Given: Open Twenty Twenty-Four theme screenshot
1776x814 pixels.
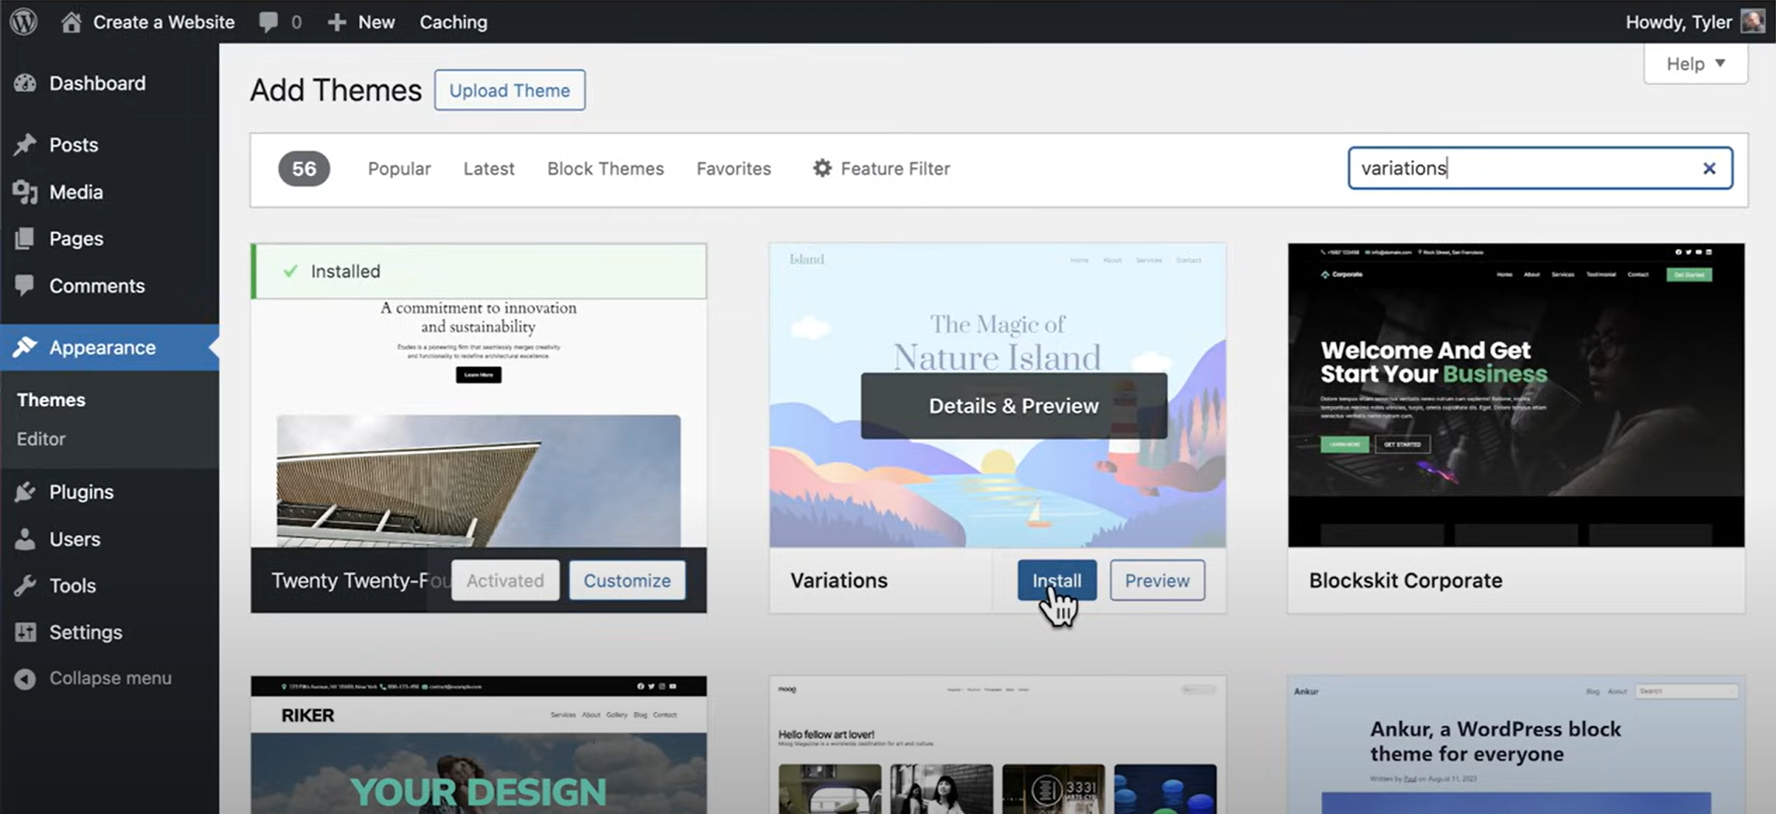Looking at the screenshot, I should tap(478, 423).
